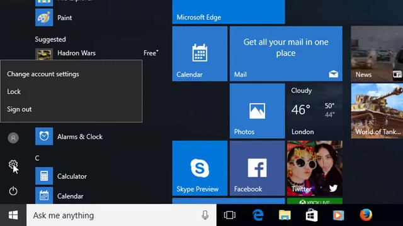Click the Cortana microphone icon
This screenshot has height=226, width=403.
click(x=205, y=215)
